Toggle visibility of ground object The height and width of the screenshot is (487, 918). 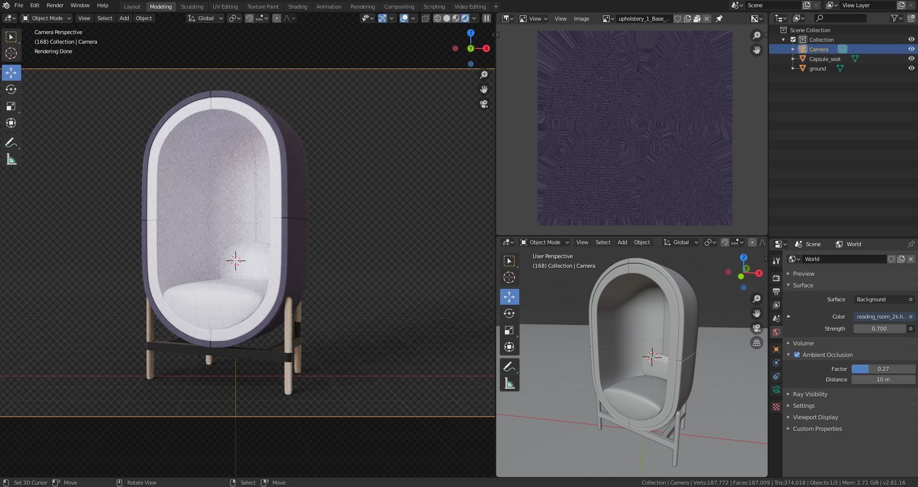[911, 68]
